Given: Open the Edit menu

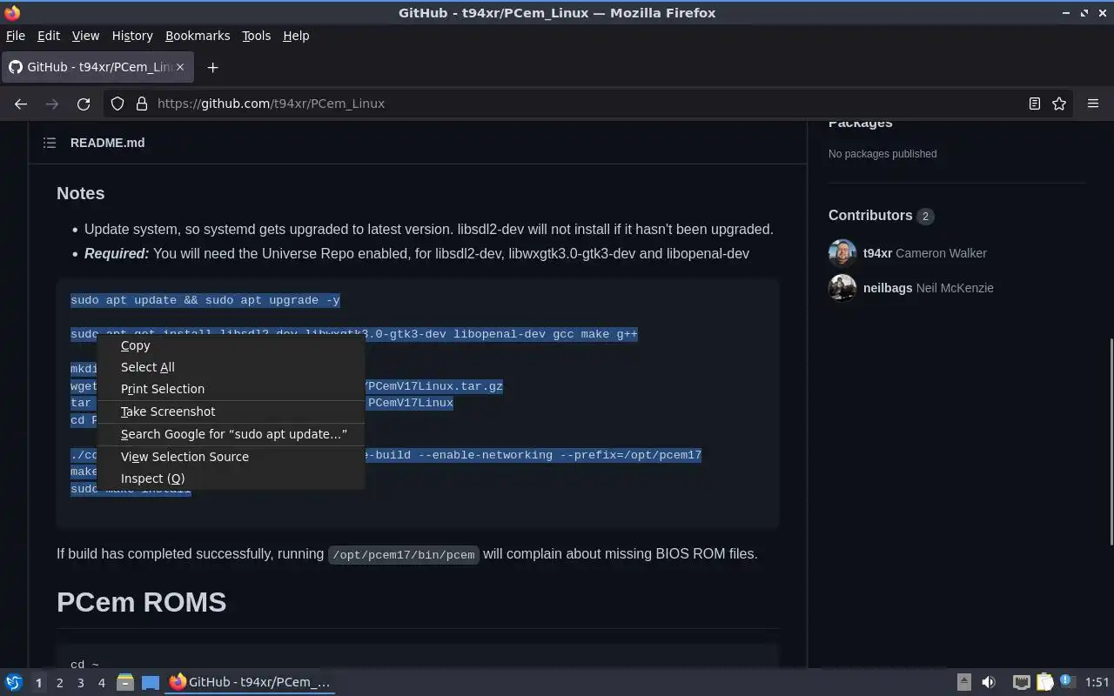Looking at the screenshot, I should pos(49,36).
